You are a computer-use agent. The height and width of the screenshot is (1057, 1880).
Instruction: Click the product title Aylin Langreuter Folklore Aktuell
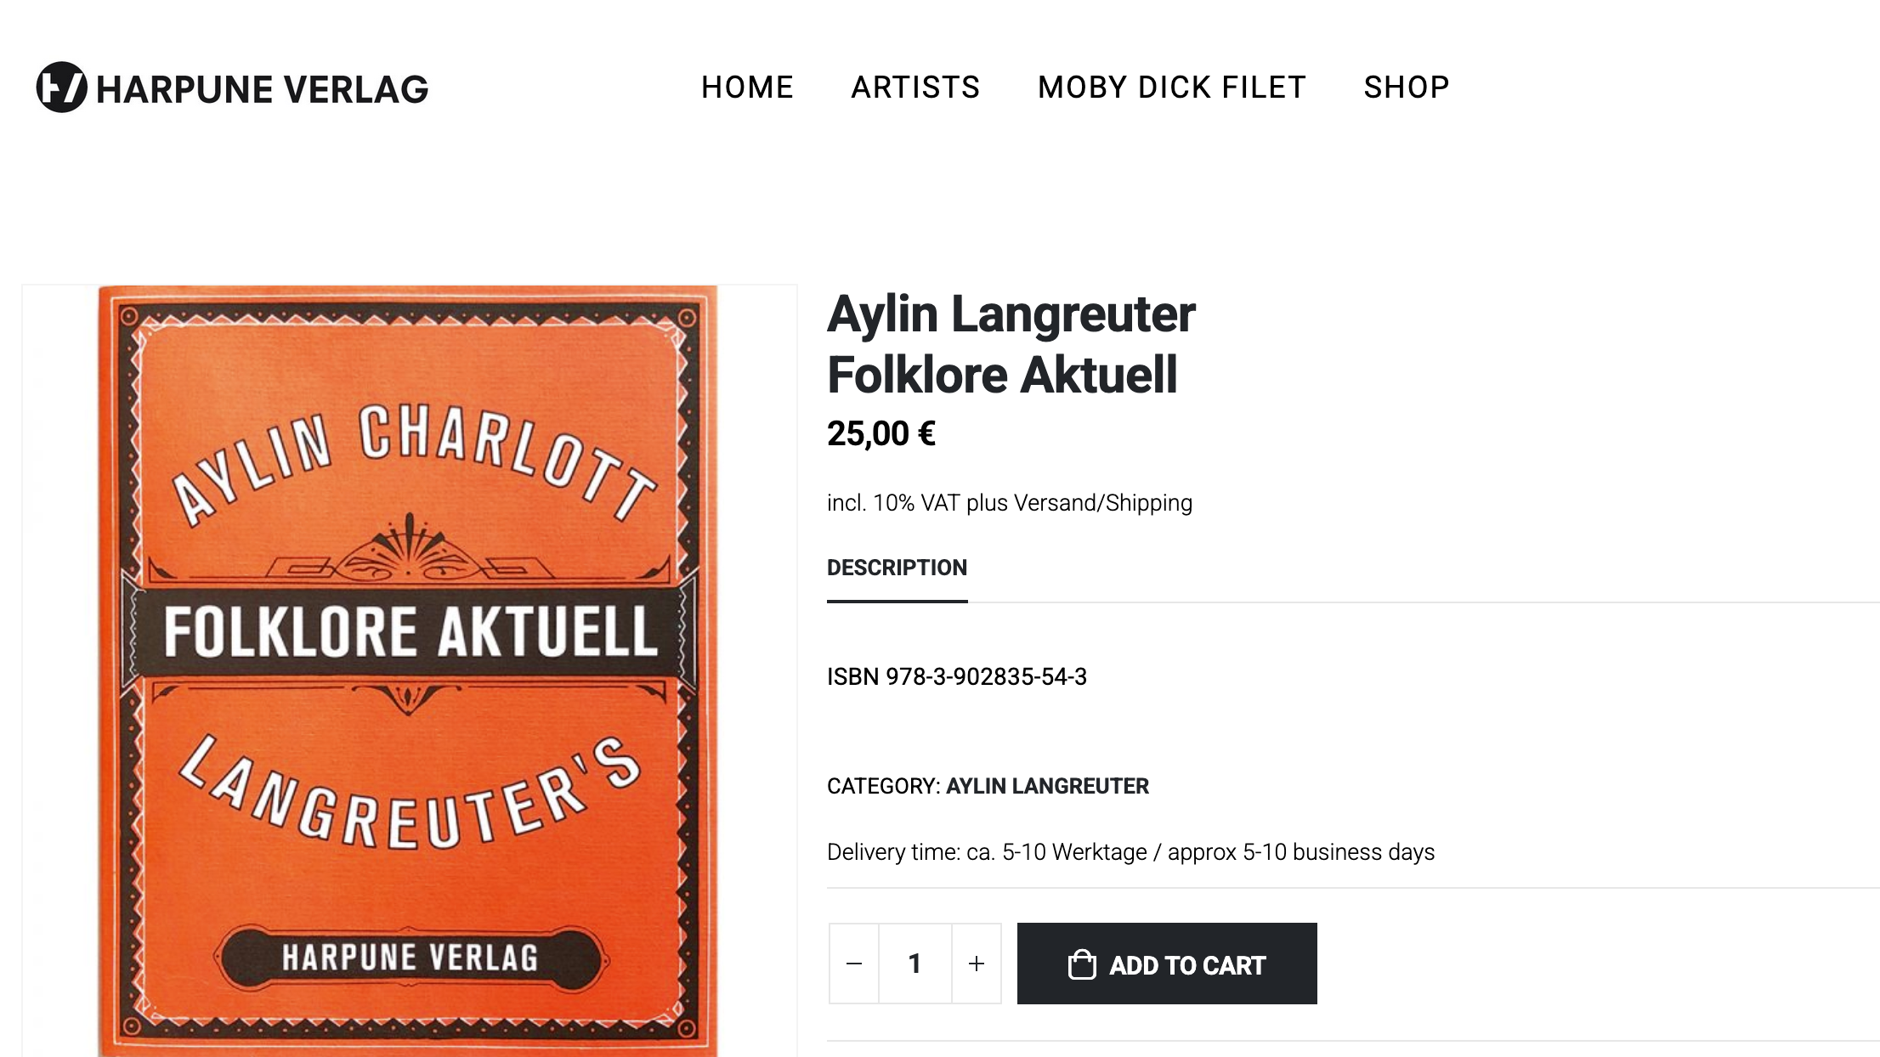coord(1011,344)
